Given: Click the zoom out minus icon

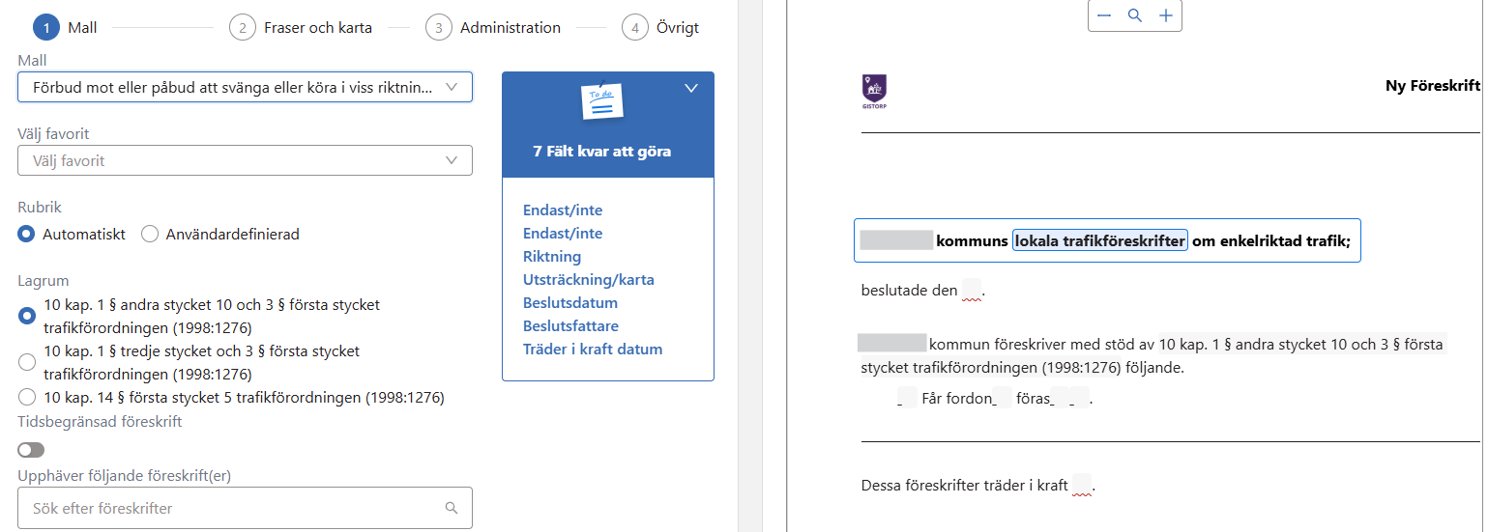Looking at the screenshot, I should click(x=1104, y=15).
